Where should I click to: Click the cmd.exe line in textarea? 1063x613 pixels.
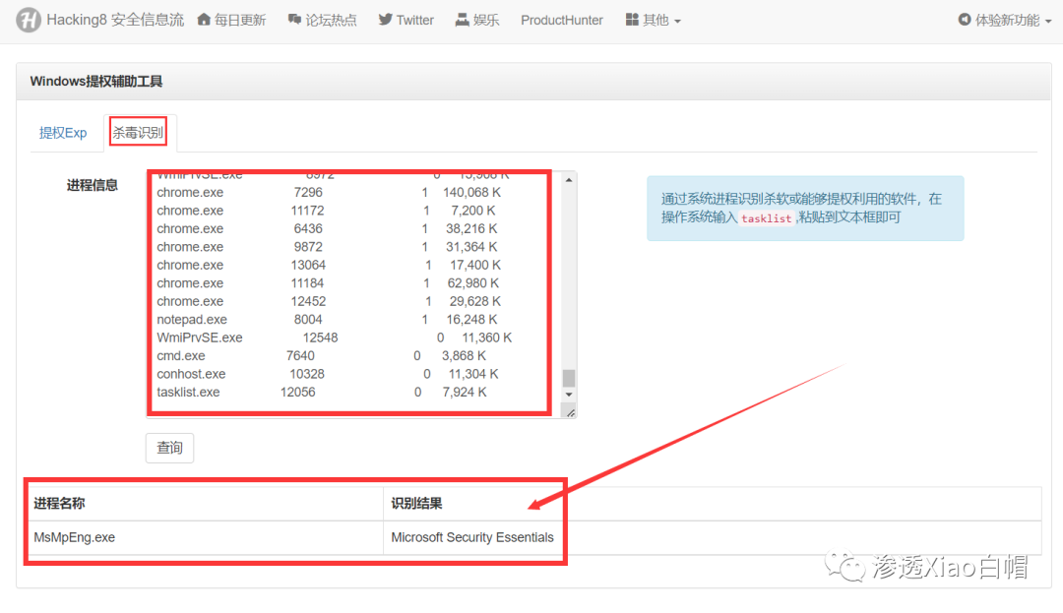pyautogui.click(x=321, y=355)
